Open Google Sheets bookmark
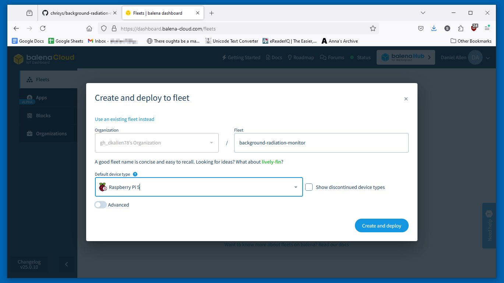The image size is (504, 283). pyautogui.click(x=66, y=41)
